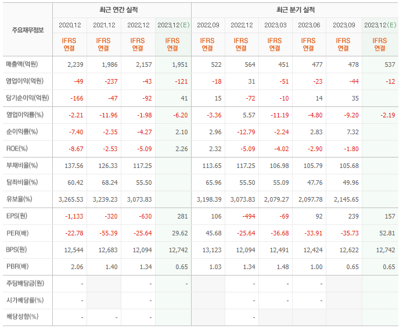The image size is (403, 329).
Task: Click the debt ratio value '137.56'
Action: click(74, 166)
